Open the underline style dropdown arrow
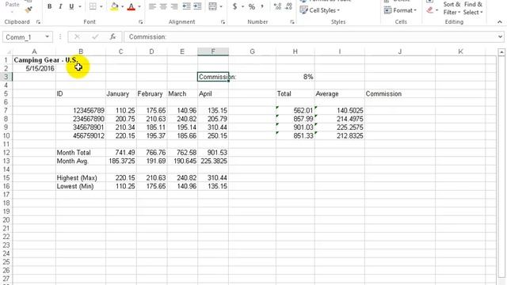507x285 pixels. (80, 6)
